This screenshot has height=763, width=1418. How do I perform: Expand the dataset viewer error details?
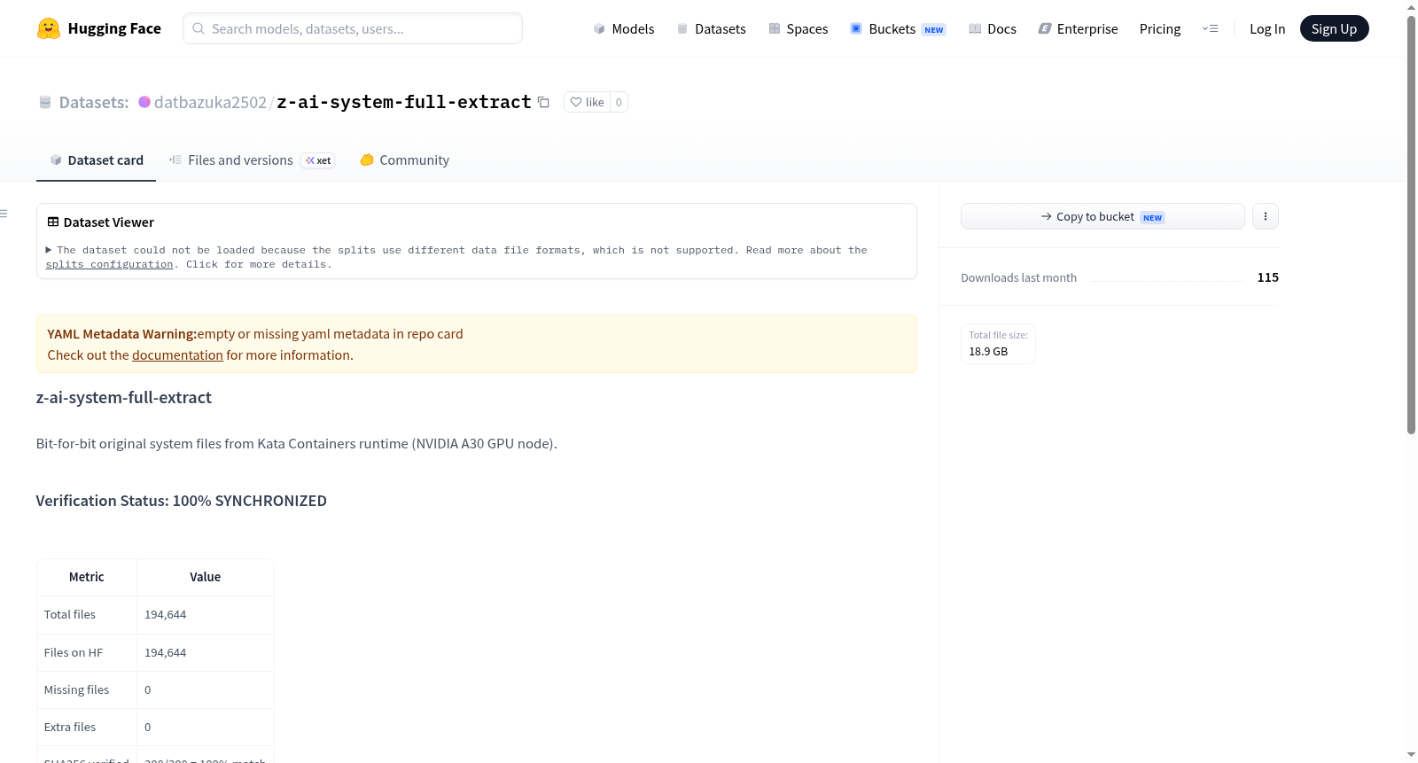click(49, 250)
